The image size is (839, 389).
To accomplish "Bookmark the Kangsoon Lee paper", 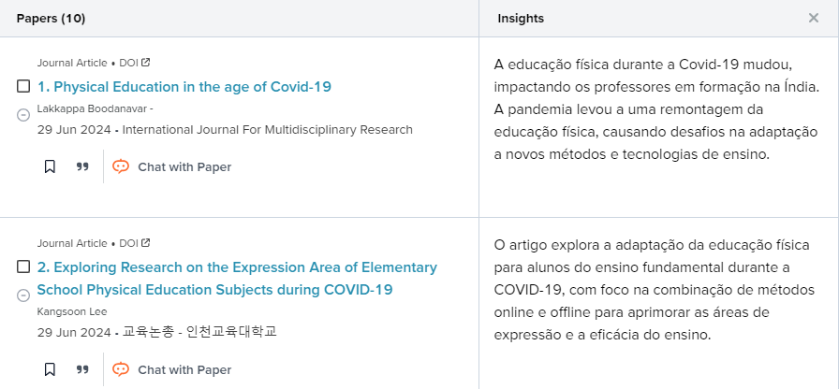I will [50, 369].
